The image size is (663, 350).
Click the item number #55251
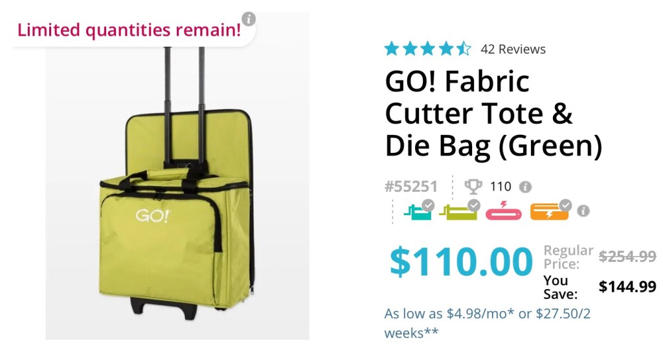pos(411,187)
